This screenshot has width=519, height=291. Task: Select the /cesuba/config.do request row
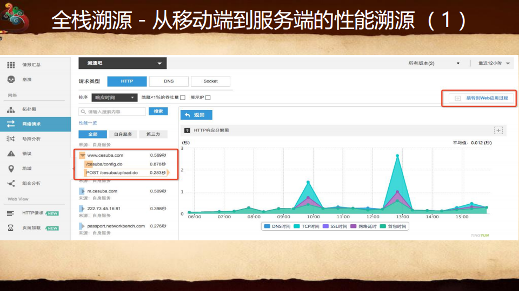click(126, 164)
